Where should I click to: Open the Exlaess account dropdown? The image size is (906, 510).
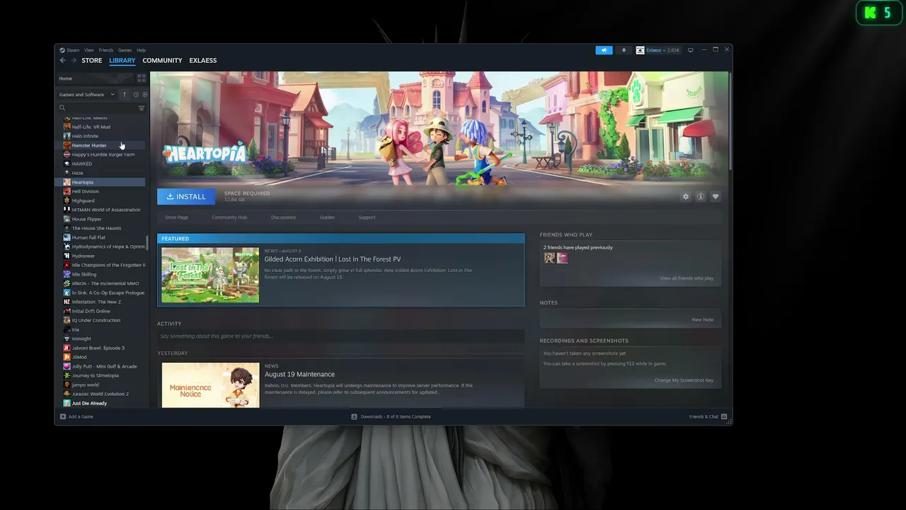click(663, 50)
